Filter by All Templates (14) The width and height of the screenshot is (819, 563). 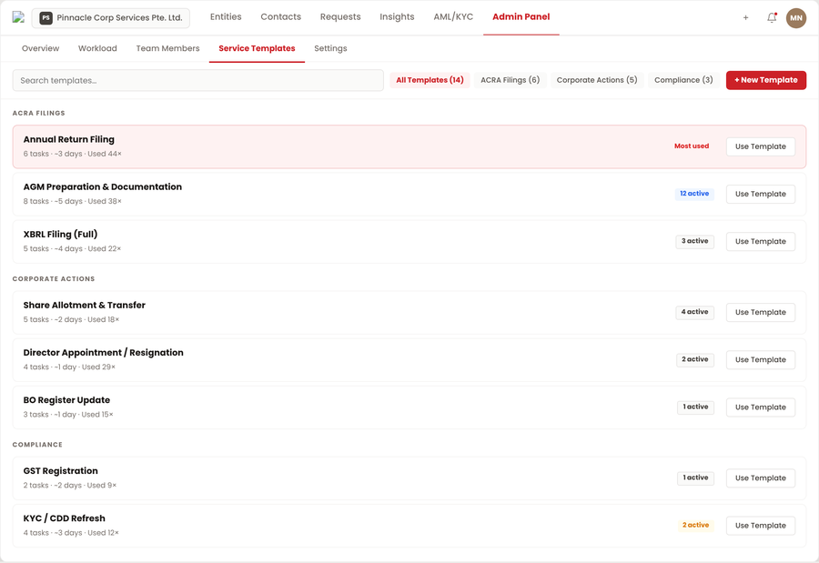430,80
